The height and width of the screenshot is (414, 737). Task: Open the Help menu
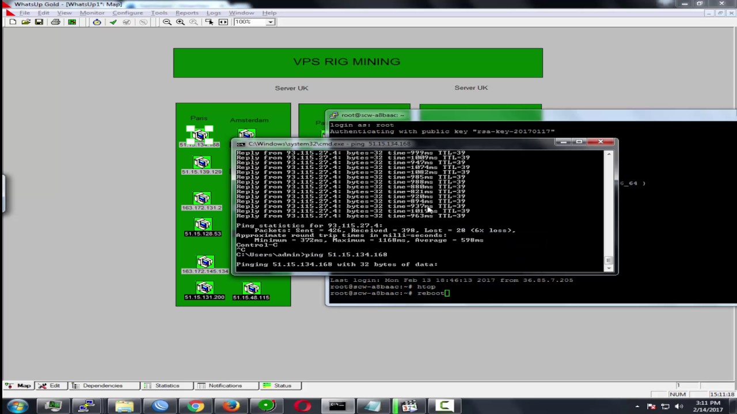269,13
